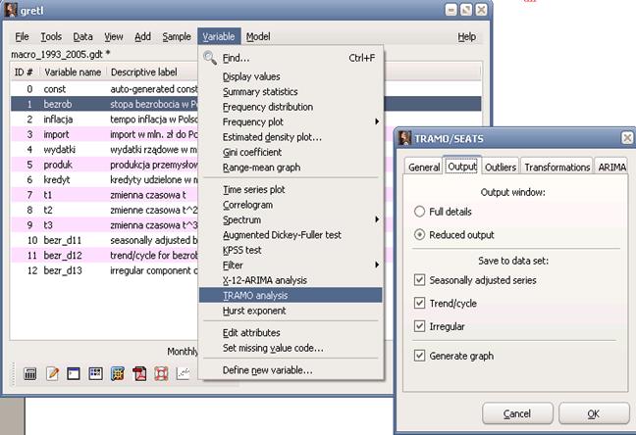Click the graph plot toolbar icon
Viewport: 636px width, 435px height.
pyautogui.click(x=183, y=373)
